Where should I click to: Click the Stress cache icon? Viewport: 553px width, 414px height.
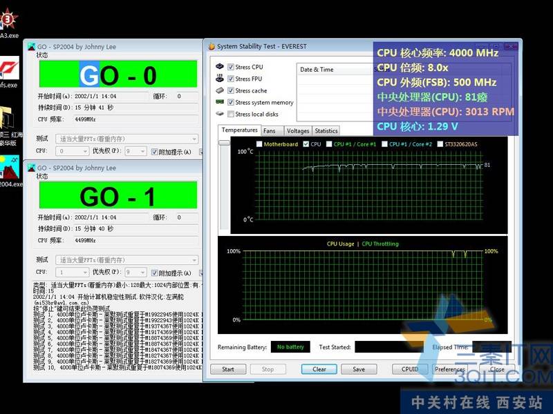[220, 90]
